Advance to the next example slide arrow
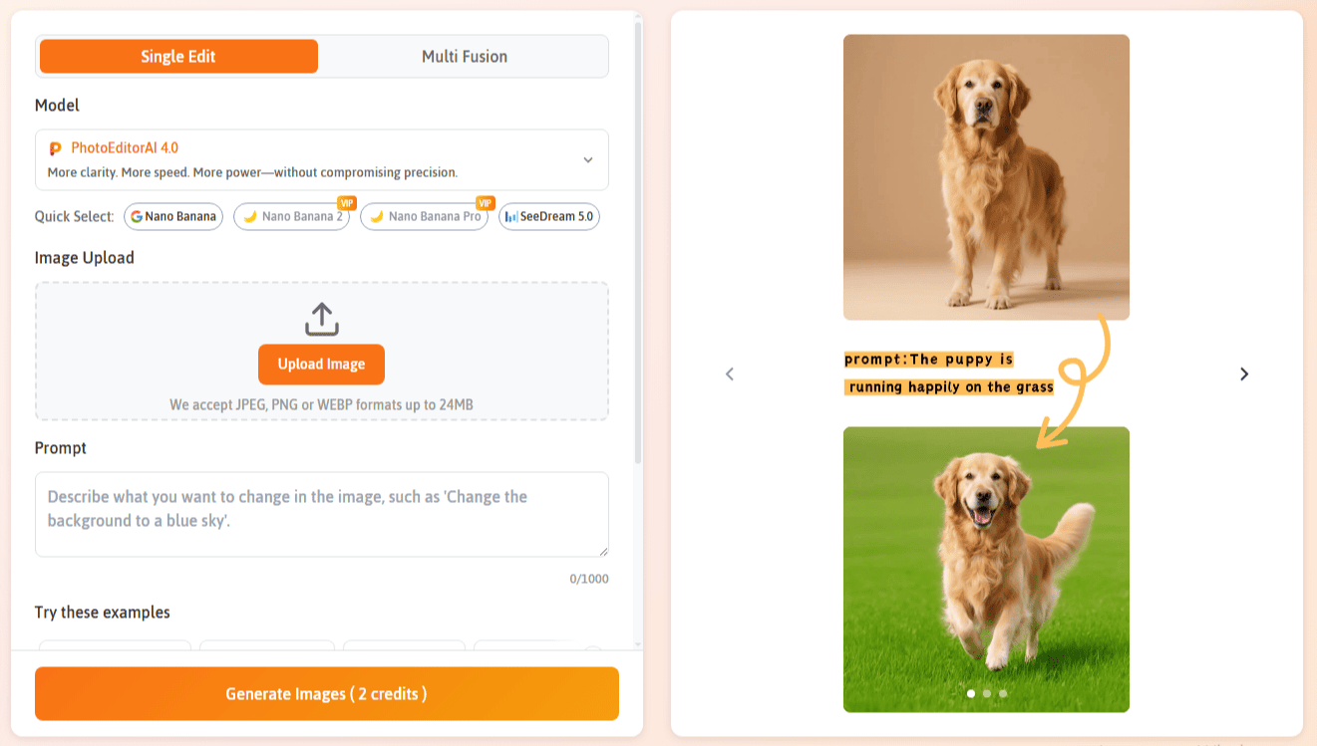 coord(1243,373)
